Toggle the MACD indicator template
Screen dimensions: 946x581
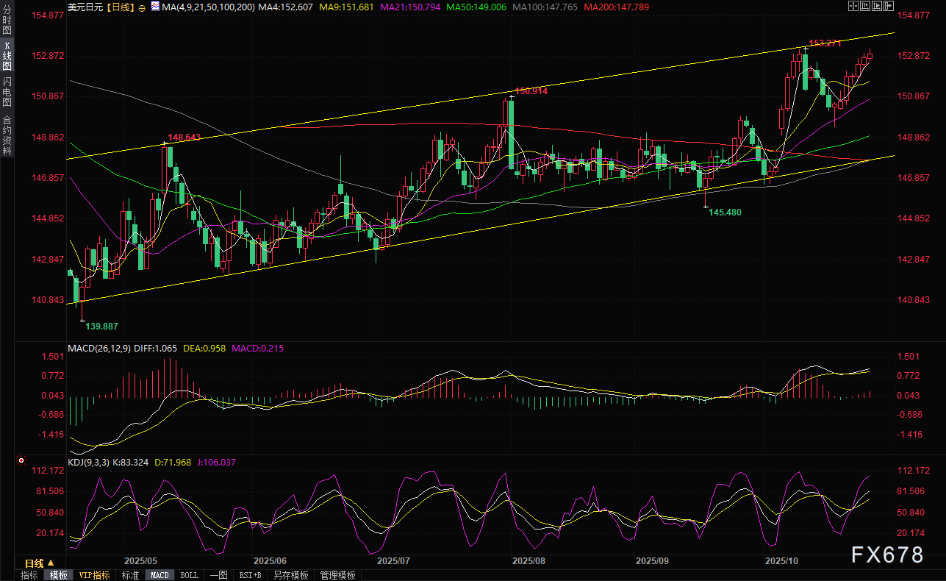click(160, 575)
